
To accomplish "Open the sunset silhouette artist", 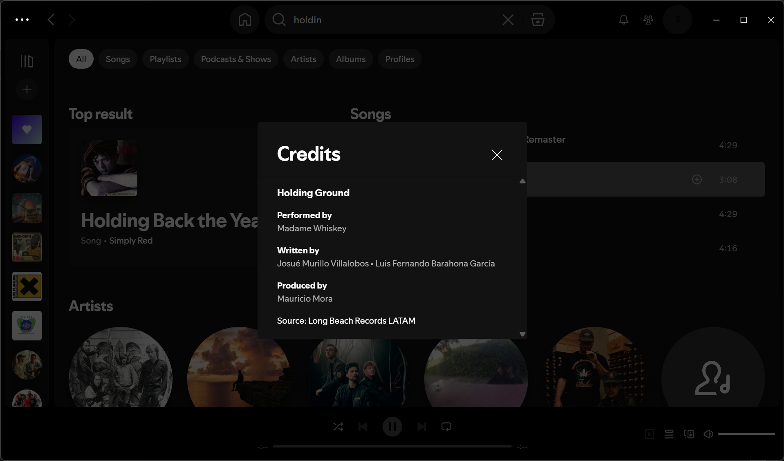I will (239, 367).
